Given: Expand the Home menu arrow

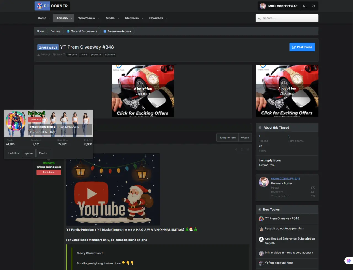Looking at the screenshot, I should [50, 18].
